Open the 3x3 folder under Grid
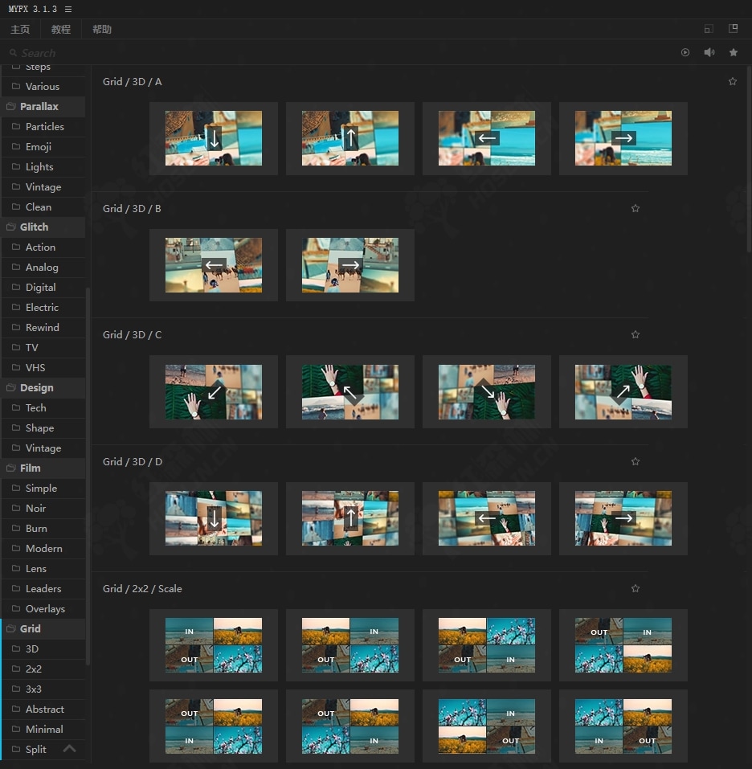This screenshot has width=752, height=769. 34,689
